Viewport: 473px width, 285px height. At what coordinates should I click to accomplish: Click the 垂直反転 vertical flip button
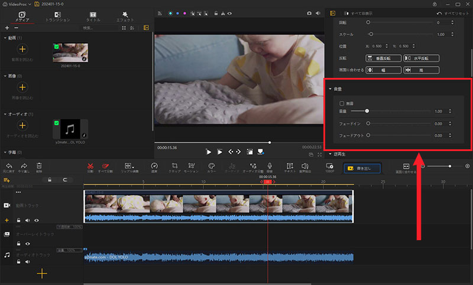point(383,58)
